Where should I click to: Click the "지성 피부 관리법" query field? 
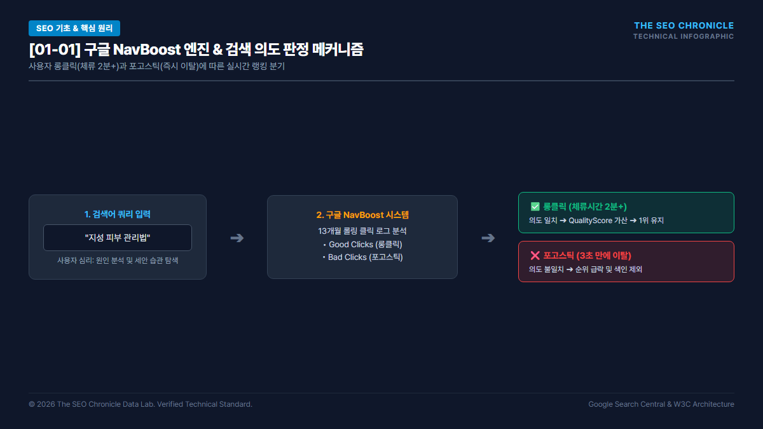[x=118, y=238]
